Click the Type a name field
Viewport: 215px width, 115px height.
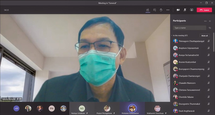tap(190, 28)
